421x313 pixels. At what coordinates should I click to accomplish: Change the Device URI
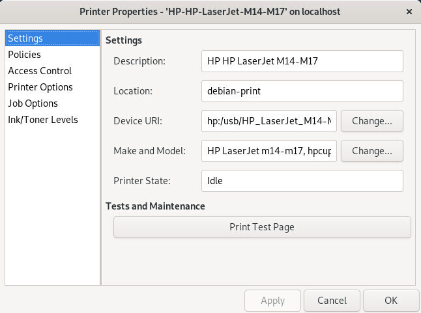pos(372,121)
